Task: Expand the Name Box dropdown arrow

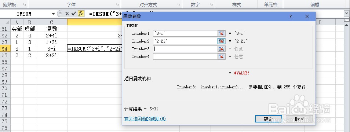Action: (x=53, y=14)
